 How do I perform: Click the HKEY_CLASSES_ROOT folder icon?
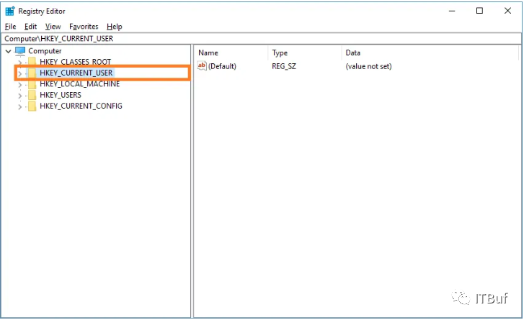coord(32,62)
